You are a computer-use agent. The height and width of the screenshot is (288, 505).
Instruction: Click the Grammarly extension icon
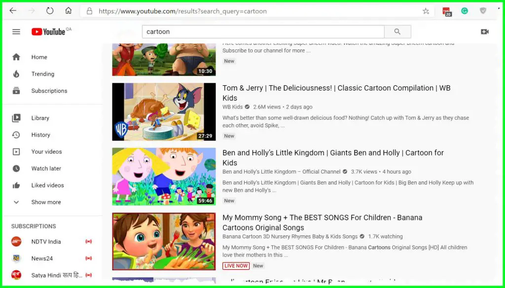click(x=464, y=10)
